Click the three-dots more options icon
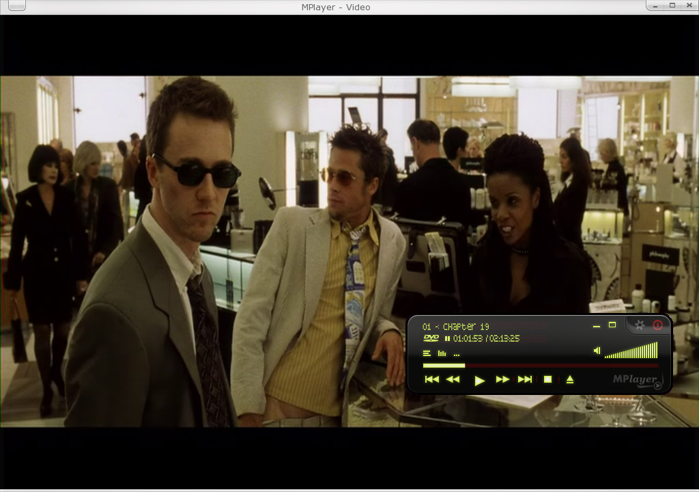This screenshot has width=699, height=492. tap(457, 355)
